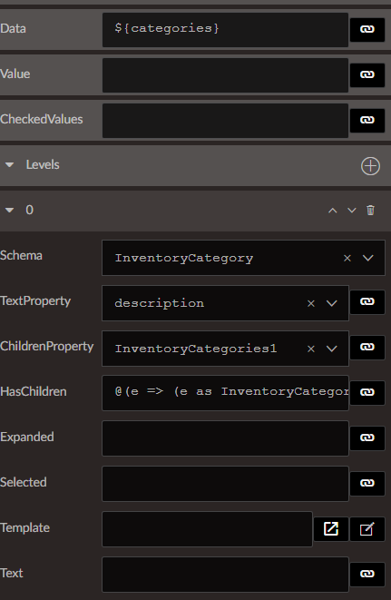The height and width of the screenshot is (600, 391).
Task: Collapse the Levels section
Action: [x=10, y=165]
